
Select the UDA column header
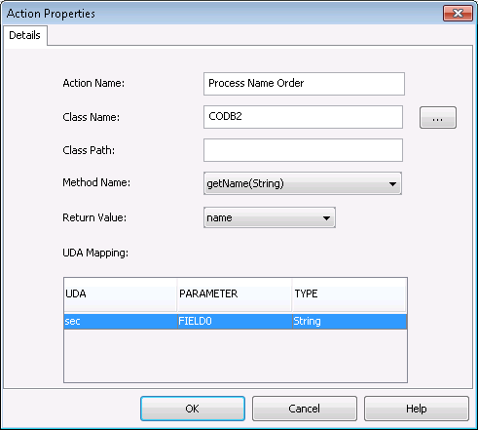click(x=121, y=294)
